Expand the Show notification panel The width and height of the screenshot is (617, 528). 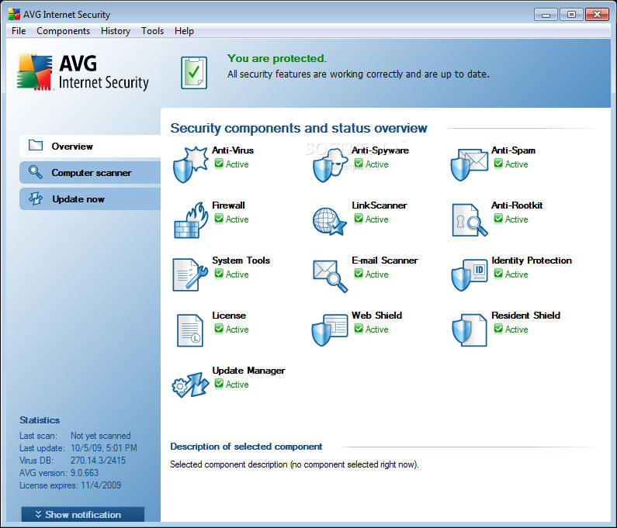(x=82, y=514)
